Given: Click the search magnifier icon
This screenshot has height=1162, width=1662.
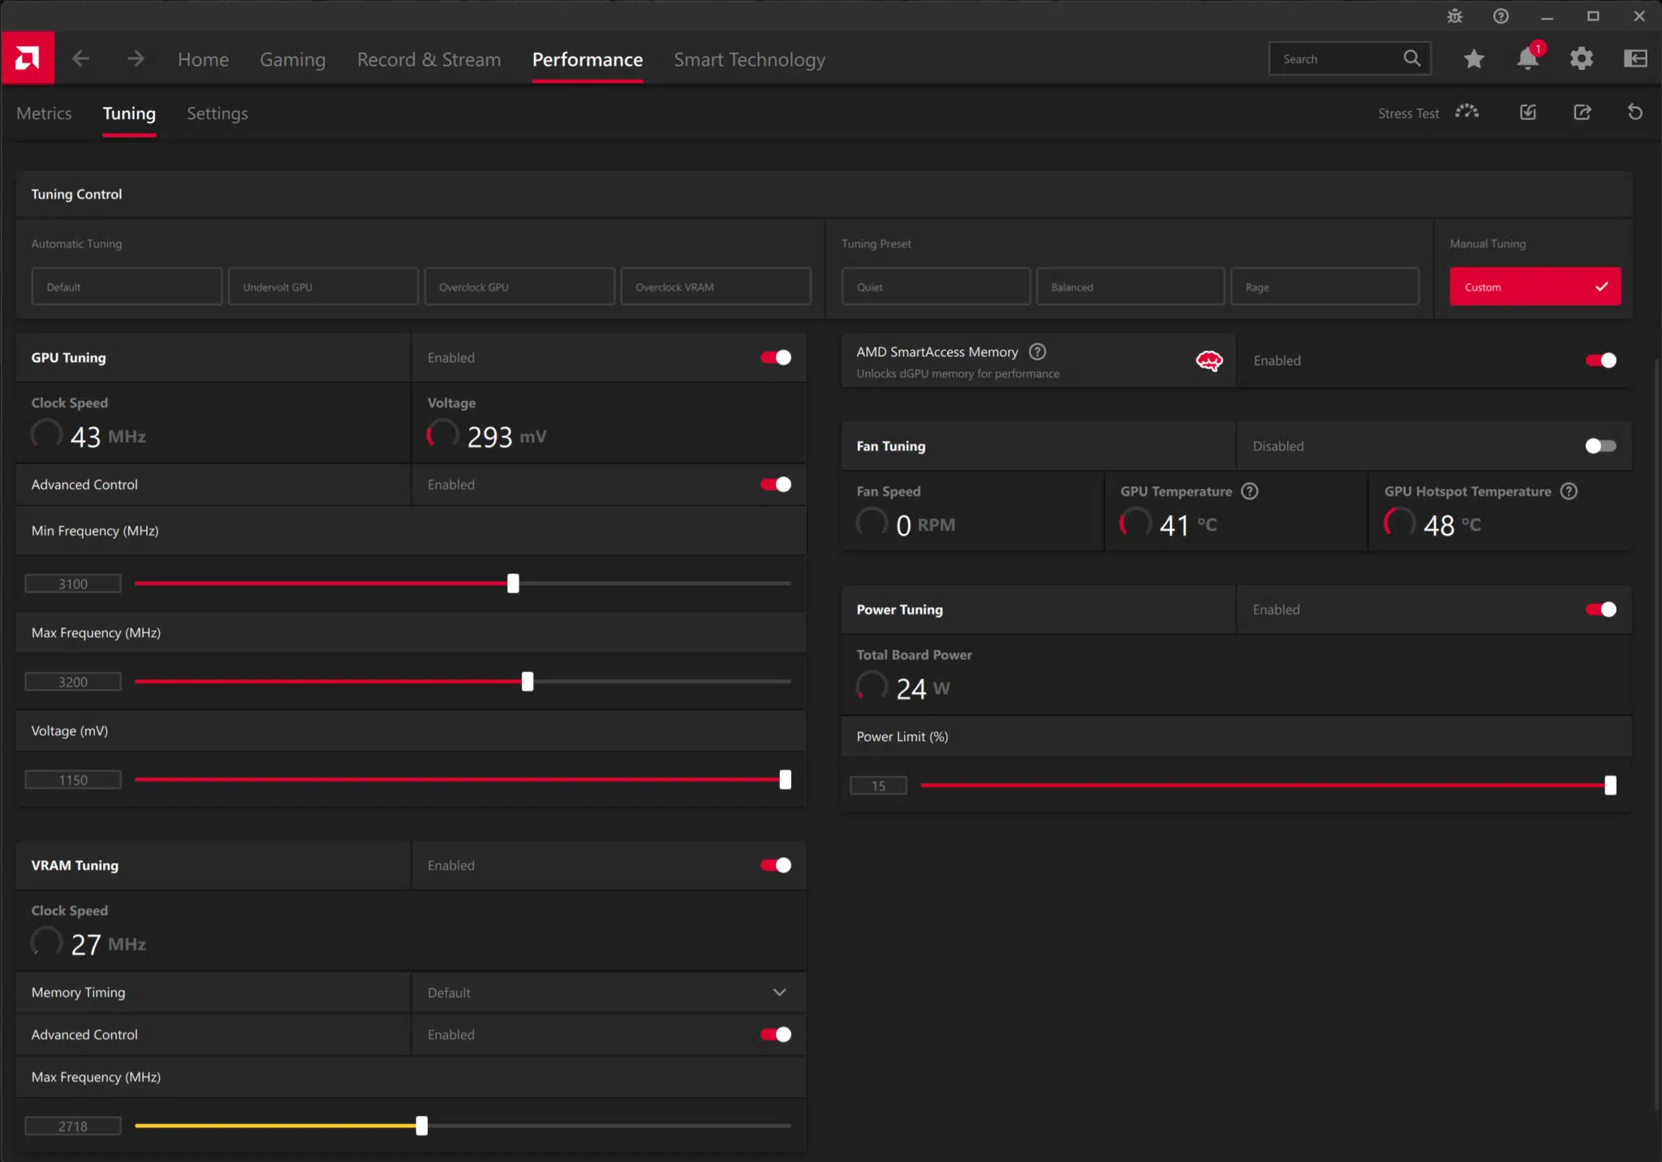Looking at the screenshot, I should [x=1412, y=58].
